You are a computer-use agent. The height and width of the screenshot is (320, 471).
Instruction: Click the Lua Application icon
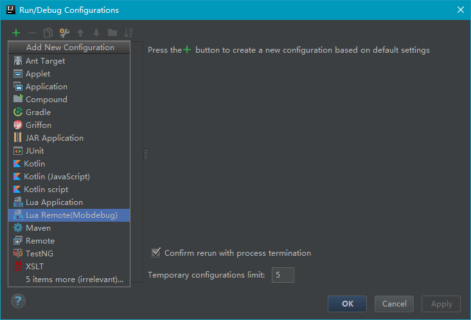click(18, 202)
